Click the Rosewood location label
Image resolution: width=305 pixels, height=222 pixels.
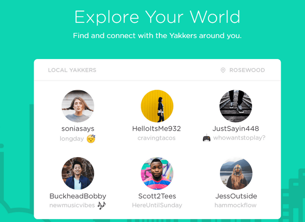[247, 70]
